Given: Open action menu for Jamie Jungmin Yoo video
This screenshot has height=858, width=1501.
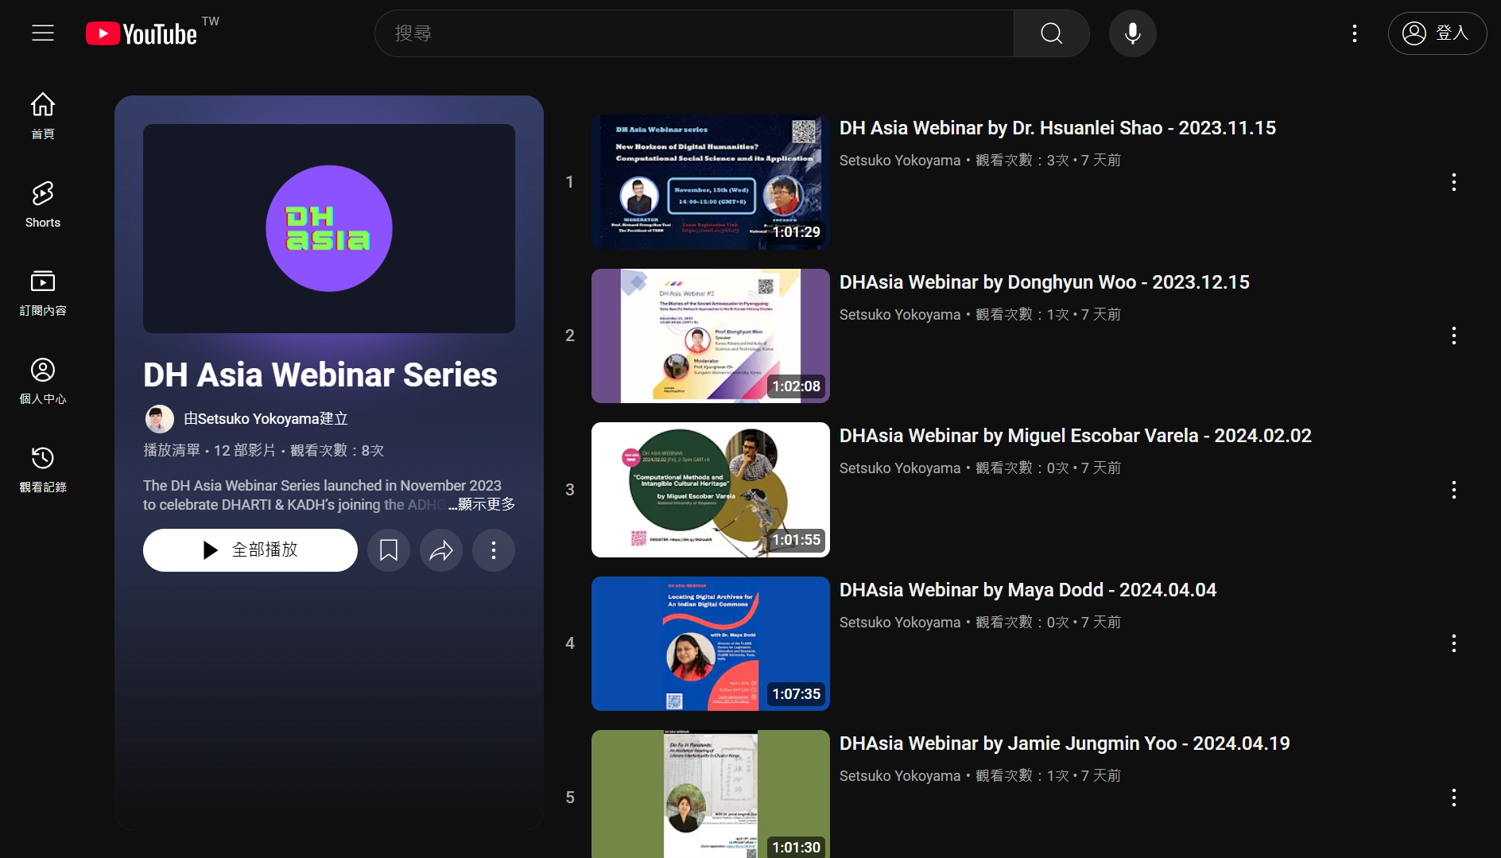Looking at the screenshot, I should (1454, 798).
